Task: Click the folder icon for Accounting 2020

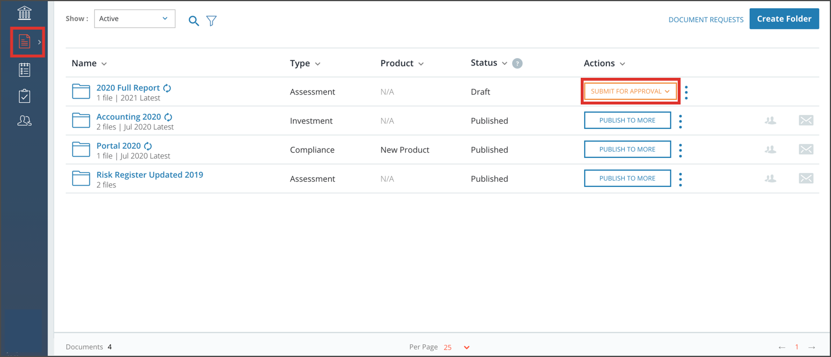Action: [81, 120]
